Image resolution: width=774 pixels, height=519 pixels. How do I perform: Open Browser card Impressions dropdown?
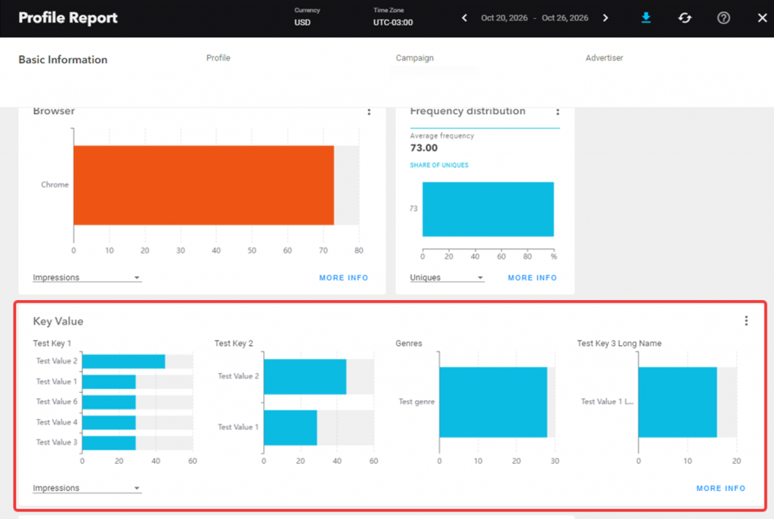coord(87,278)
